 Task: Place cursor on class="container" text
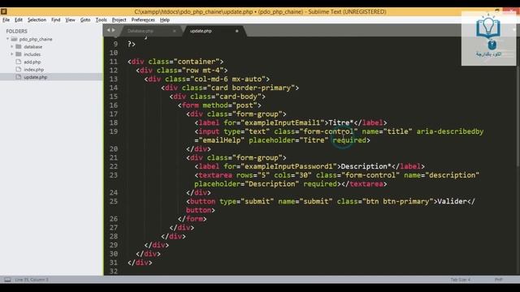(x=184, y=62)
